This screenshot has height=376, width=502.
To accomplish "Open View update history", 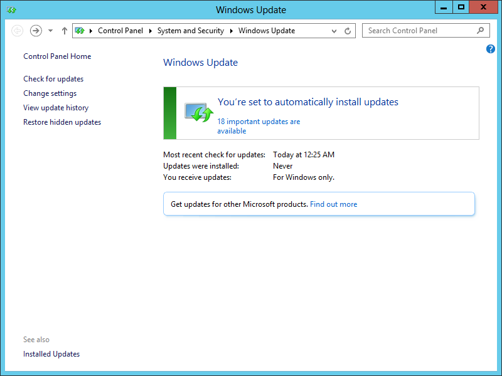I will coord(56,108).
